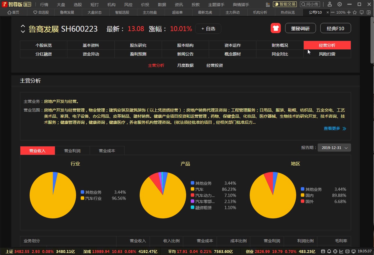Viewport: 374px width, 255px height.
Task: Open the line chart icon in status bar
Action: (341, 252)
